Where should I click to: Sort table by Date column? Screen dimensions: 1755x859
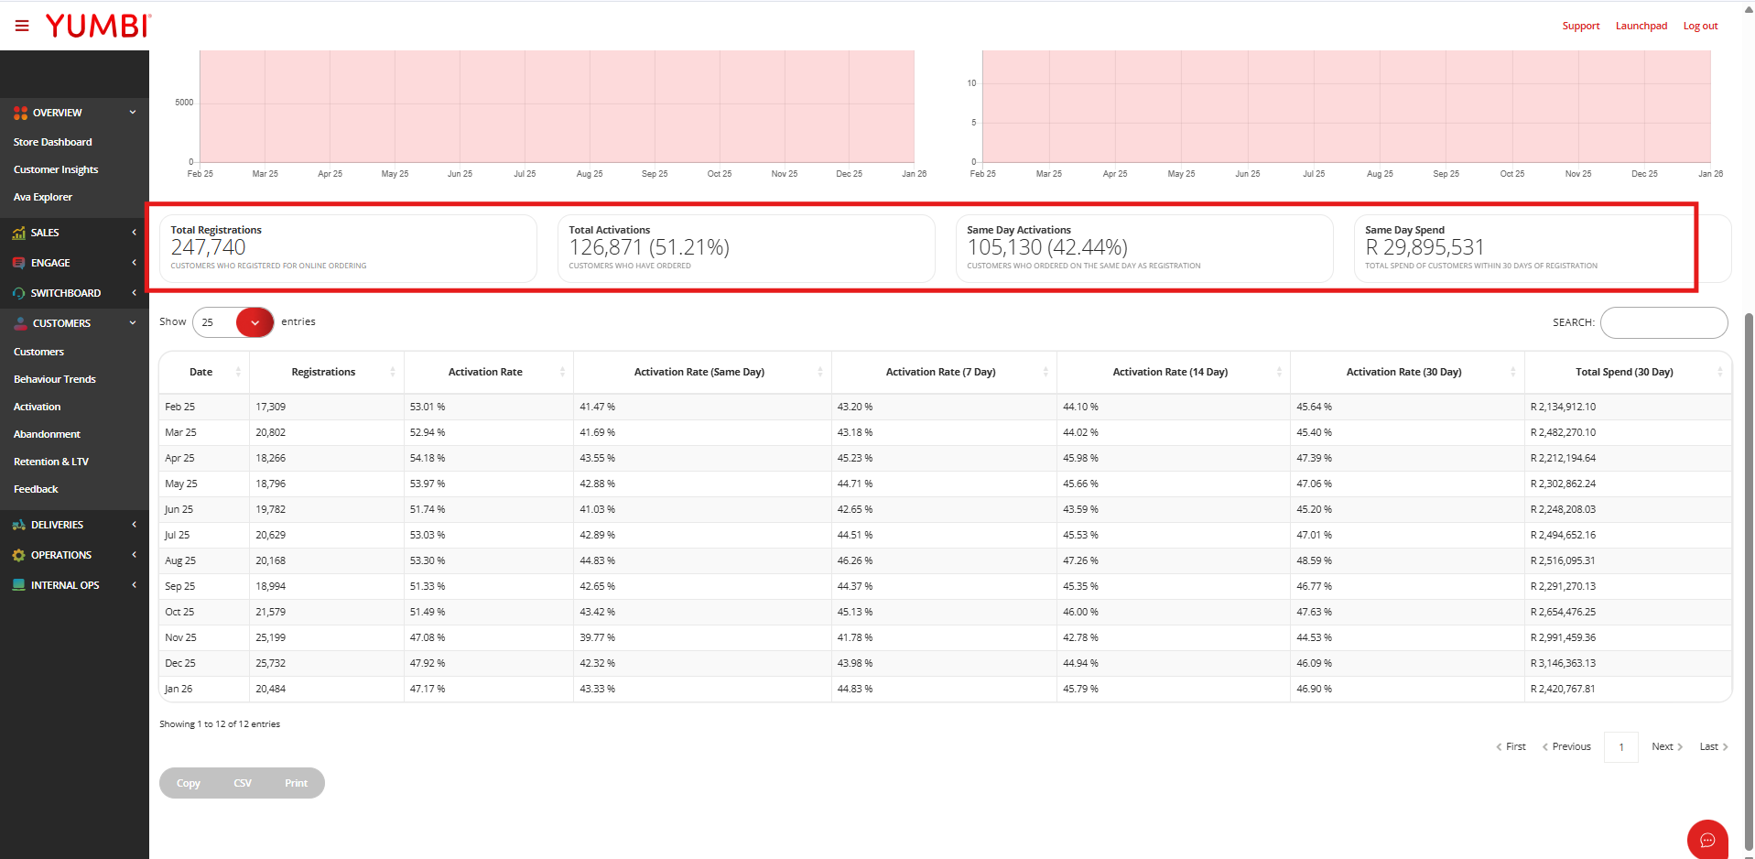(x=201, y=372)
